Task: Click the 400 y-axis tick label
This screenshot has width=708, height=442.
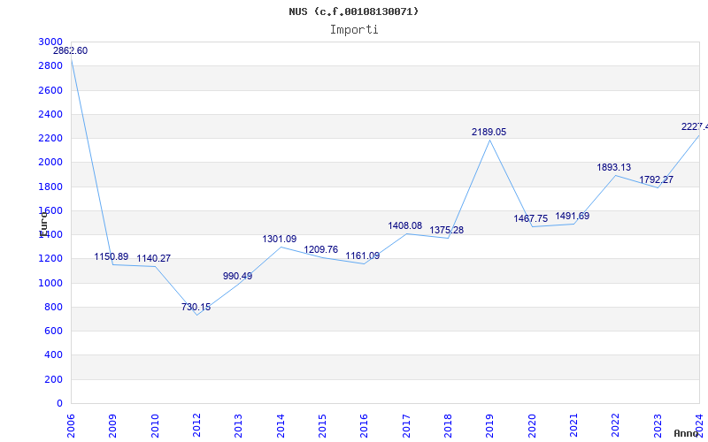Action: [53, 355]
